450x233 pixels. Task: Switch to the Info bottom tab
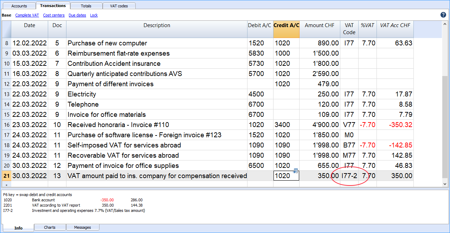[x=18, y=228]
